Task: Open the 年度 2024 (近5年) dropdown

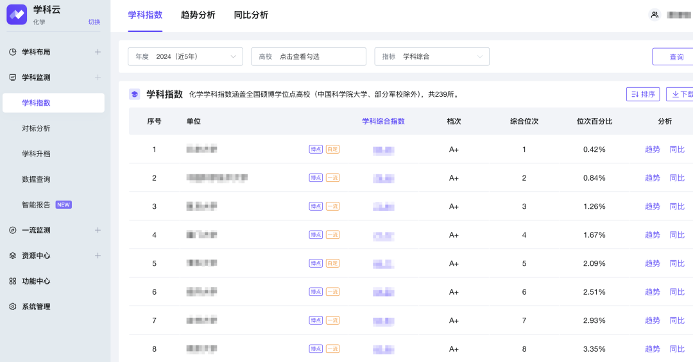Action: 185,56
